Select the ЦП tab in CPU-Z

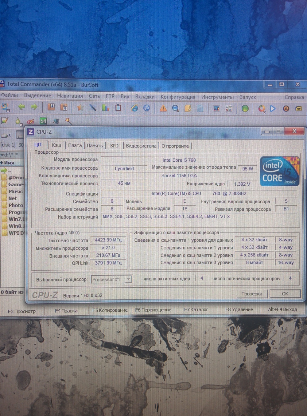click(x=38, y=144)
